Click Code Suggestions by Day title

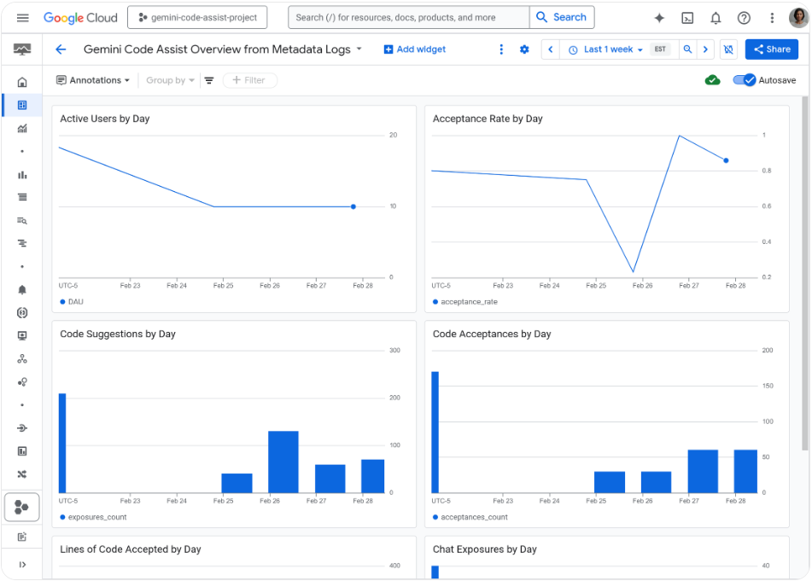pos(118,334)
